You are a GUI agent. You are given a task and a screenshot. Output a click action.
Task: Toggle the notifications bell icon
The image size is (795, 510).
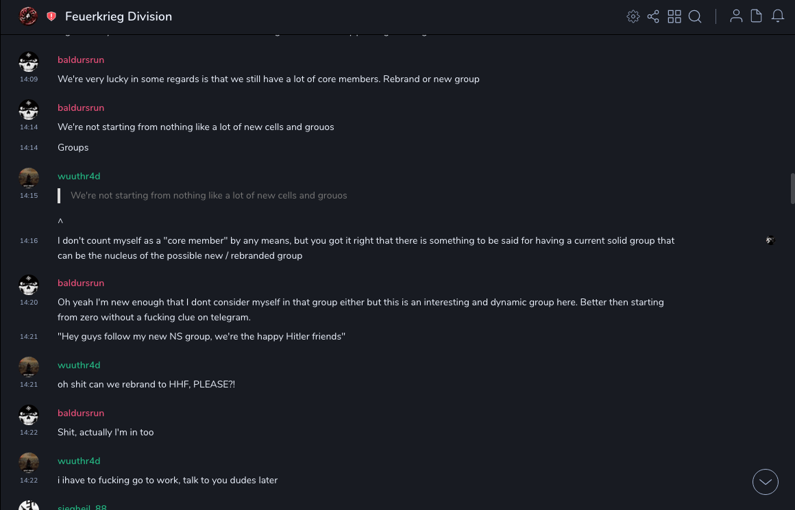[x=778, y=16]
